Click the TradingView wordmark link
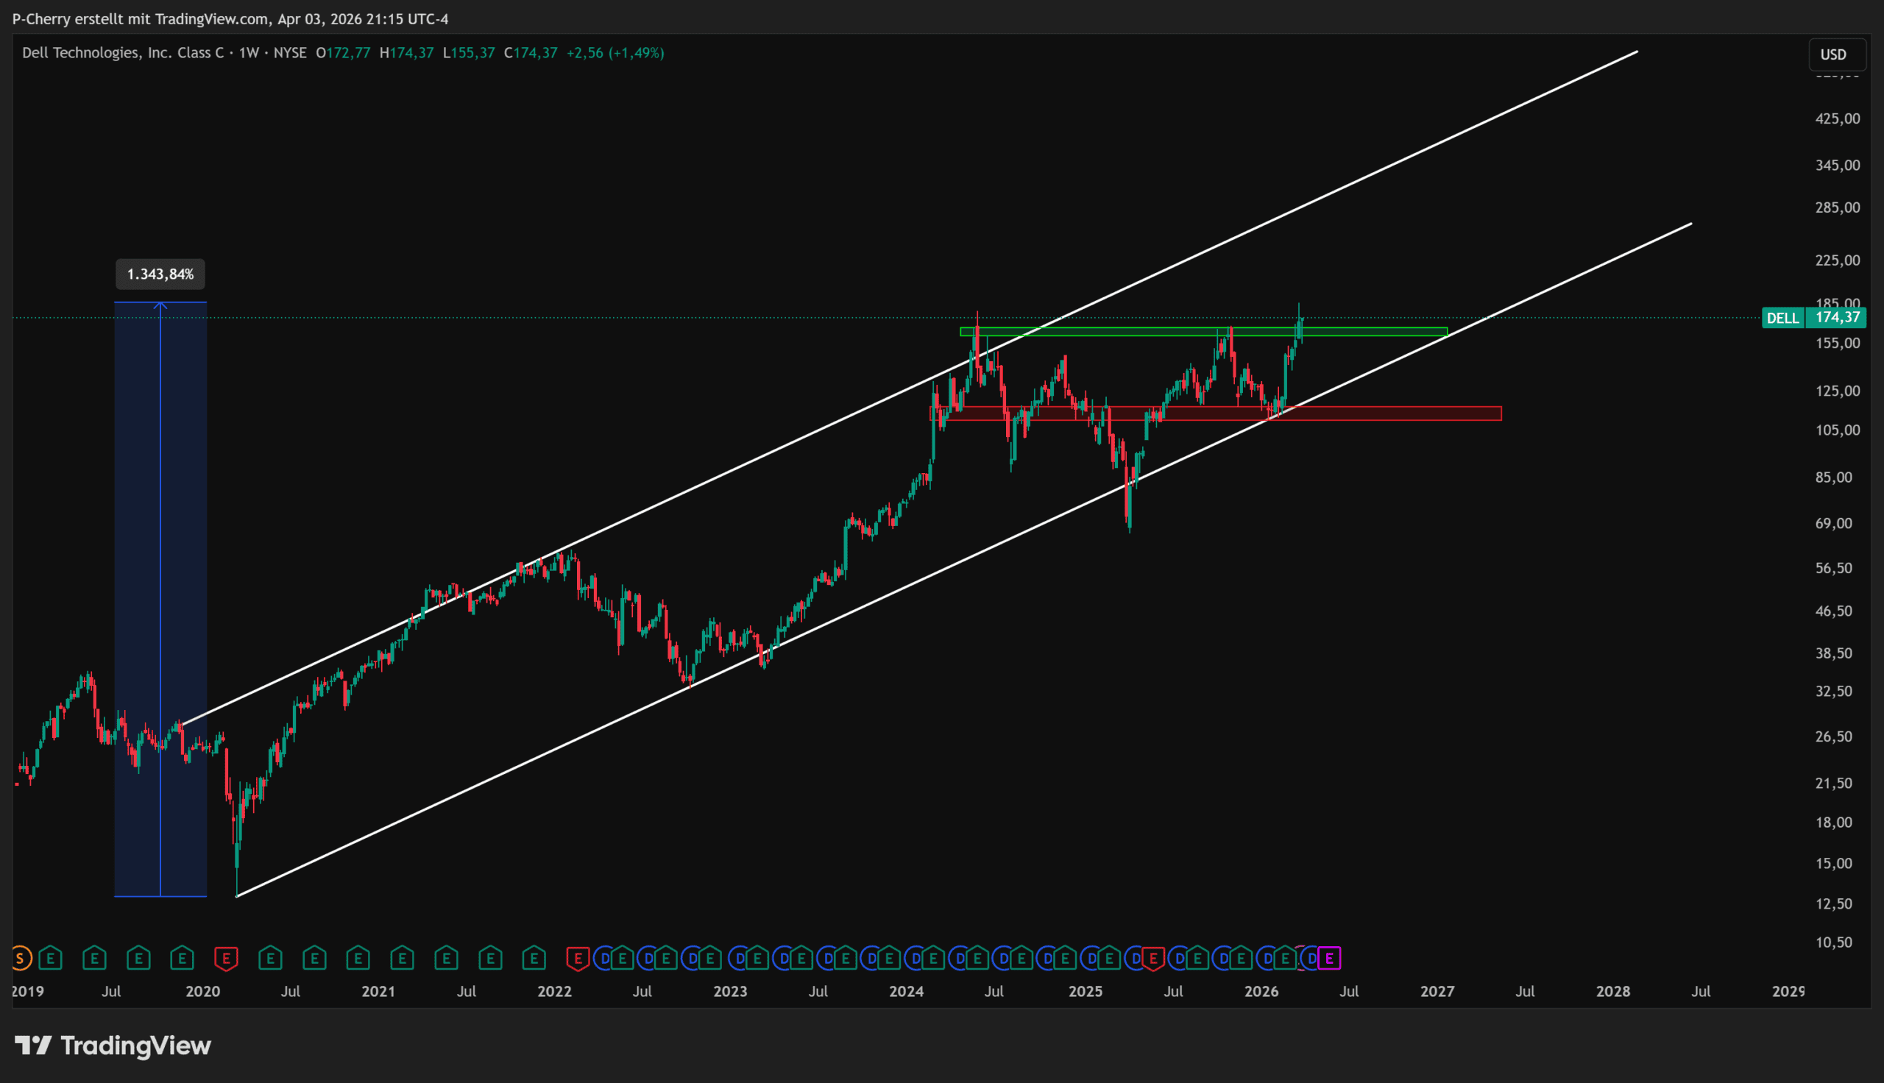Viewport: 1884px width, 1083px height. [x=135, y=1045]
